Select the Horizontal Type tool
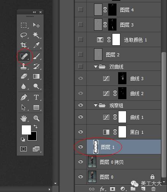This screenshot has width=167, height=192. click(36, 97)
